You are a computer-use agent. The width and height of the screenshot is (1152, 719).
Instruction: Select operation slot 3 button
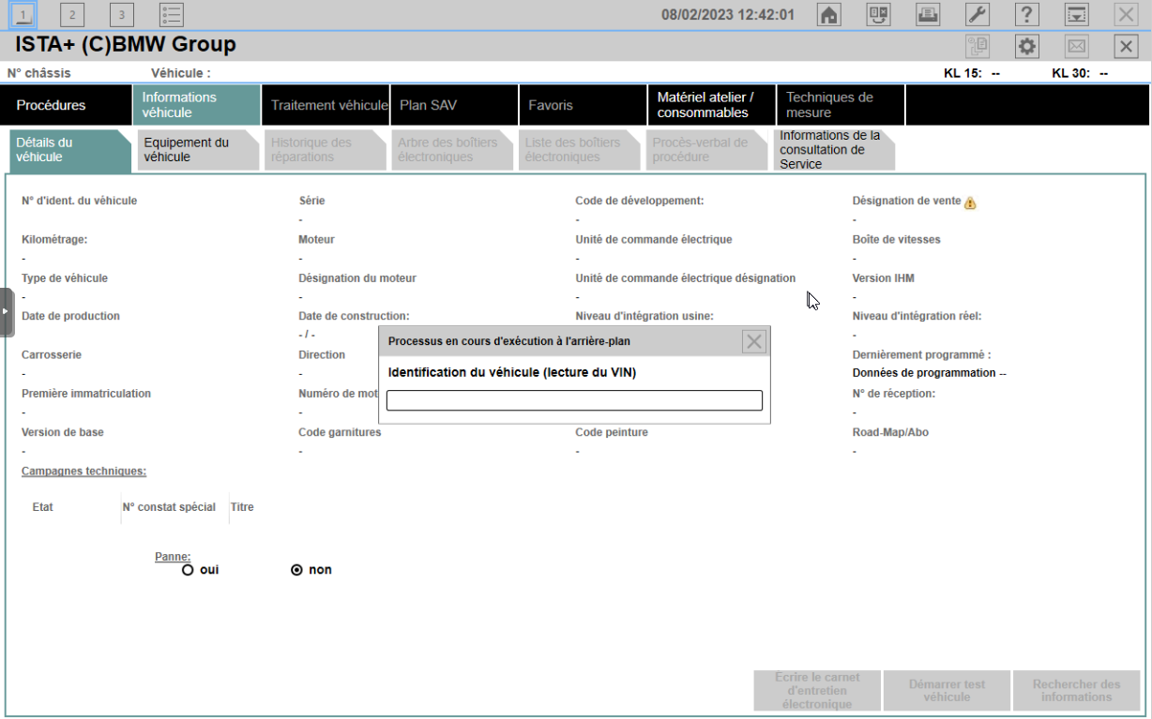(x=122, y=14)
